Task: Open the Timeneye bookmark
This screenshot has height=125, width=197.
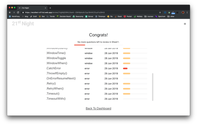Action: click(100, 17)
